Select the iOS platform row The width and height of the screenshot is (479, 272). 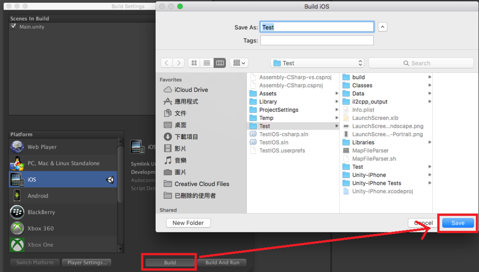pos(63,180)
